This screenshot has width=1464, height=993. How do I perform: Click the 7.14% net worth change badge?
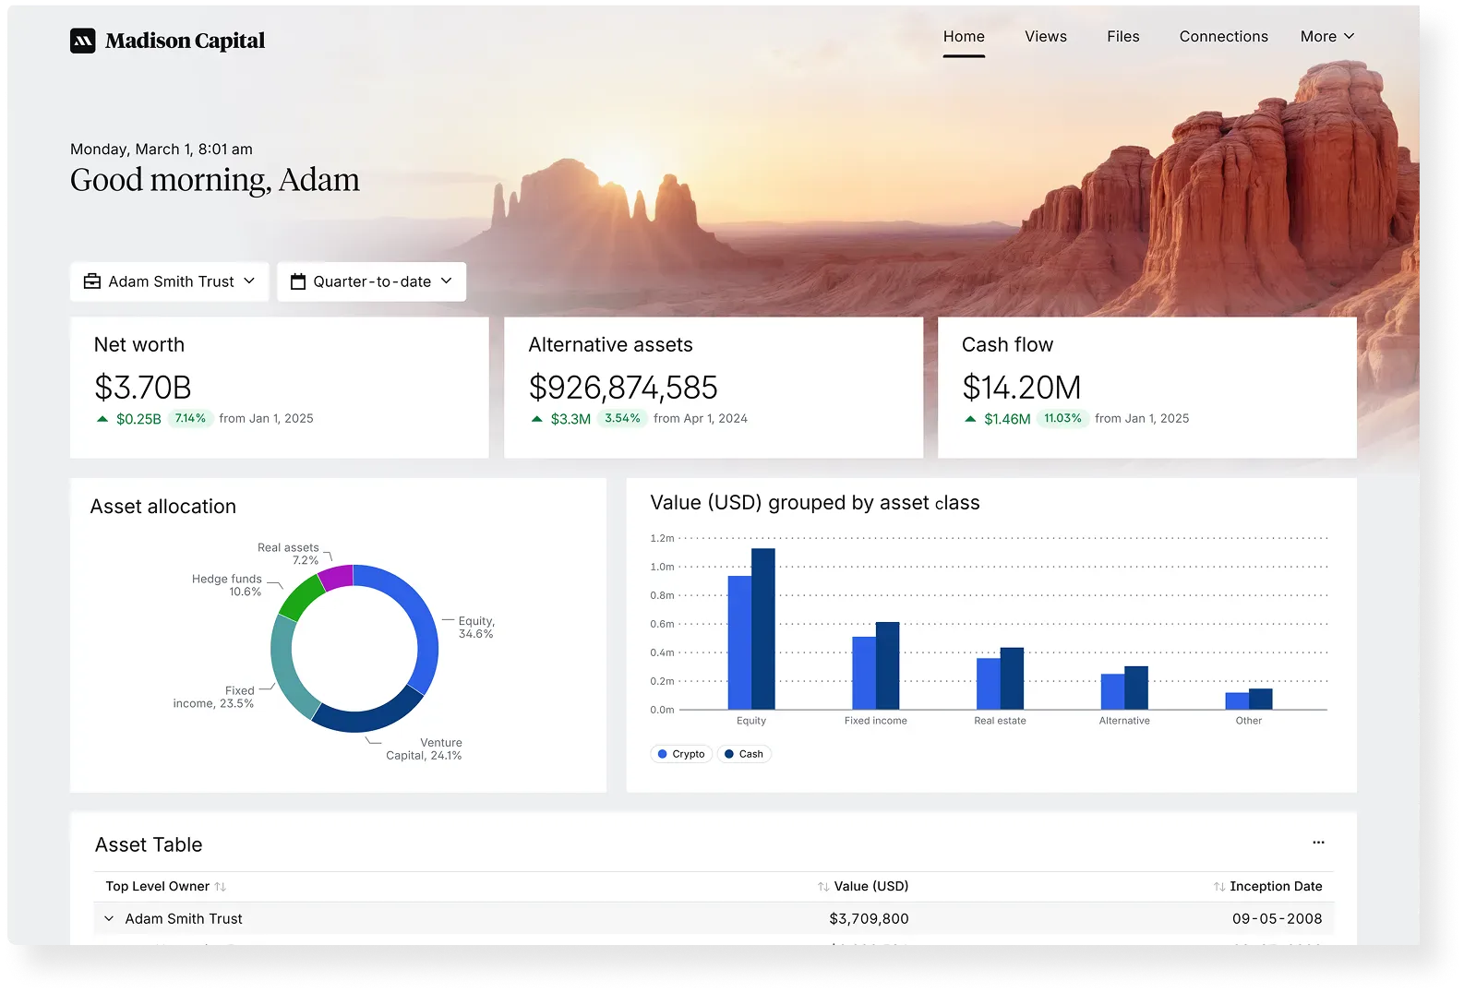[x=190, y=419]
